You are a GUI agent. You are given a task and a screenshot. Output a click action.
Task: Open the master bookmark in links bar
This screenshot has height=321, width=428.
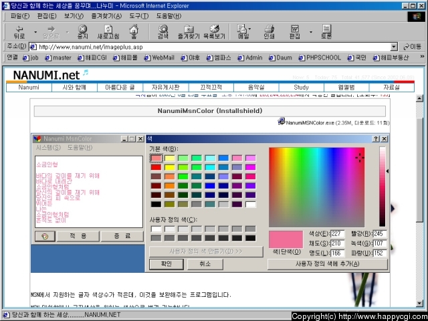(x=58, y=58)
